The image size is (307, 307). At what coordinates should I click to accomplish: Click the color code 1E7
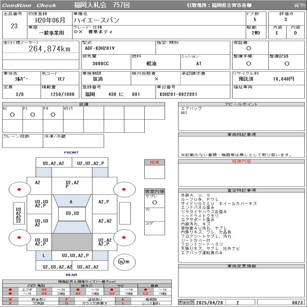point(61,79)
